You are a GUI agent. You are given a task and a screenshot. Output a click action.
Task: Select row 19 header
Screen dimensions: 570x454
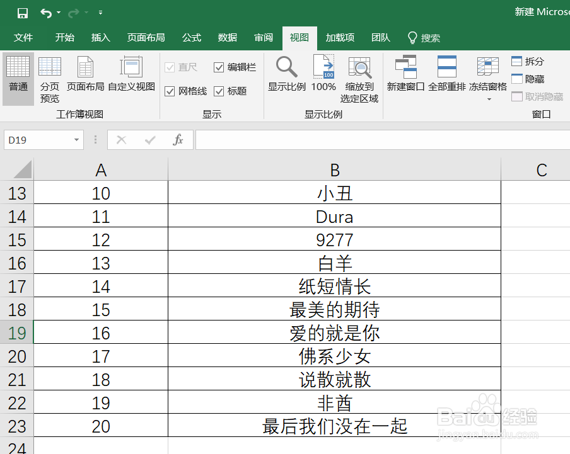[17, 333]
